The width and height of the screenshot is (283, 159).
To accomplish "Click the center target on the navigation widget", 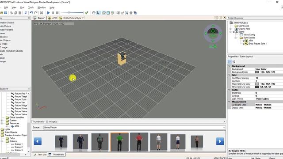I will coord(213,31).
